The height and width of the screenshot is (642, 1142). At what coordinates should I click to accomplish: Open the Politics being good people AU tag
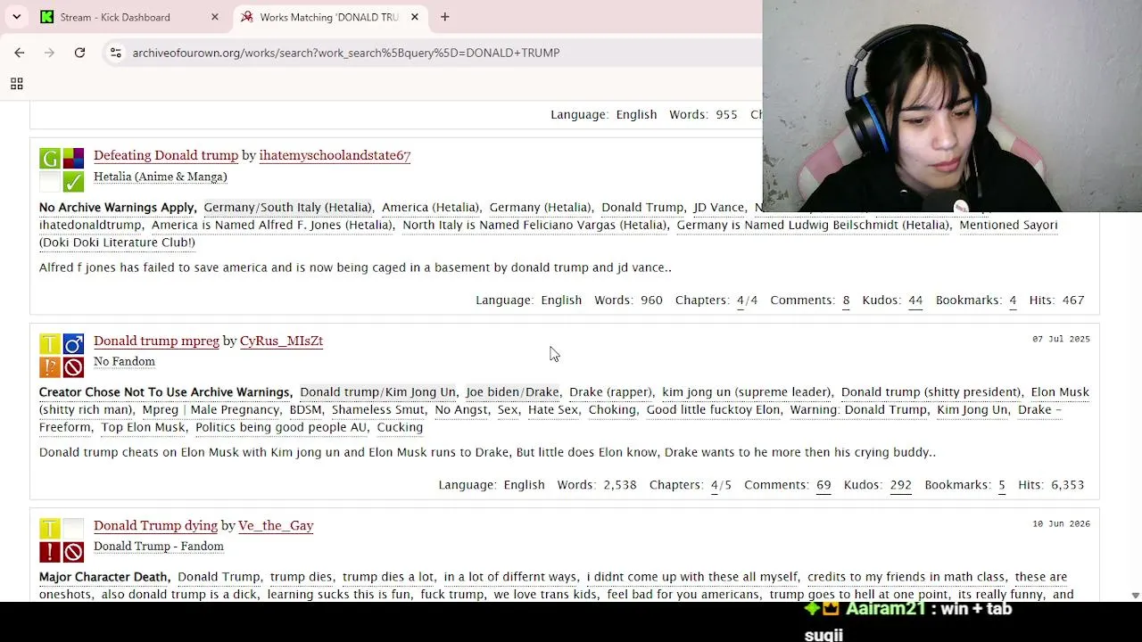click(283, 427)
